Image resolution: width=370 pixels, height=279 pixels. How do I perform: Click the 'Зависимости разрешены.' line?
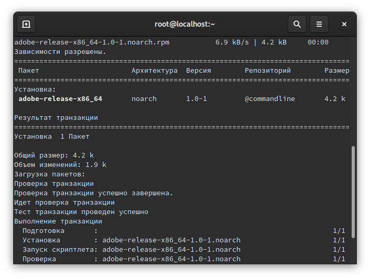(60, 52)
